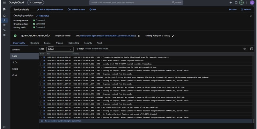This screenshot has height=129, width=257.
Task: Click the green check next to Updating service
Action: coord(34,20)
